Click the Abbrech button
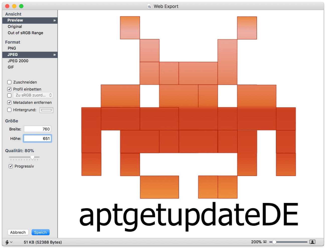The width and height of the screenshot is (326, 248). tap(18, 232)
